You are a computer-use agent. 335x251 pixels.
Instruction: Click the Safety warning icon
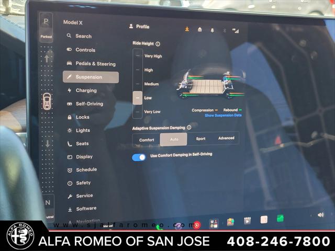coord(70,183)
